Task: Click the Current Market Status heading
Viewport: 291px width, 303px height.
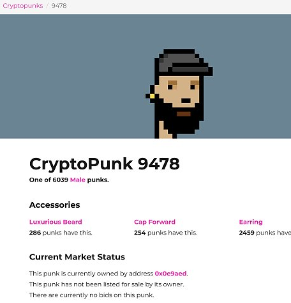Action: 77,257
